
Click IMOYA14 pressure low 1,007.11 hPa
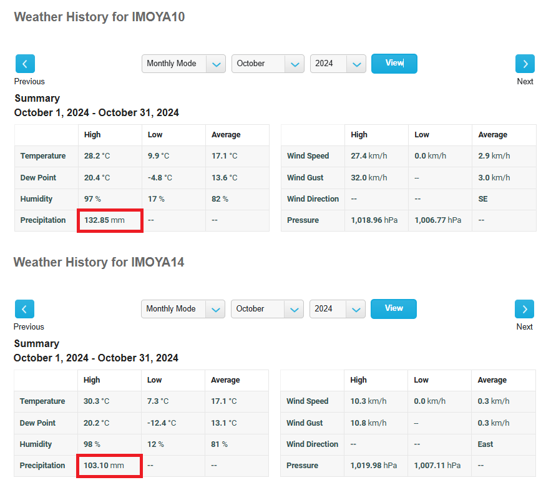pyautogui.click(x=437, y=466)
